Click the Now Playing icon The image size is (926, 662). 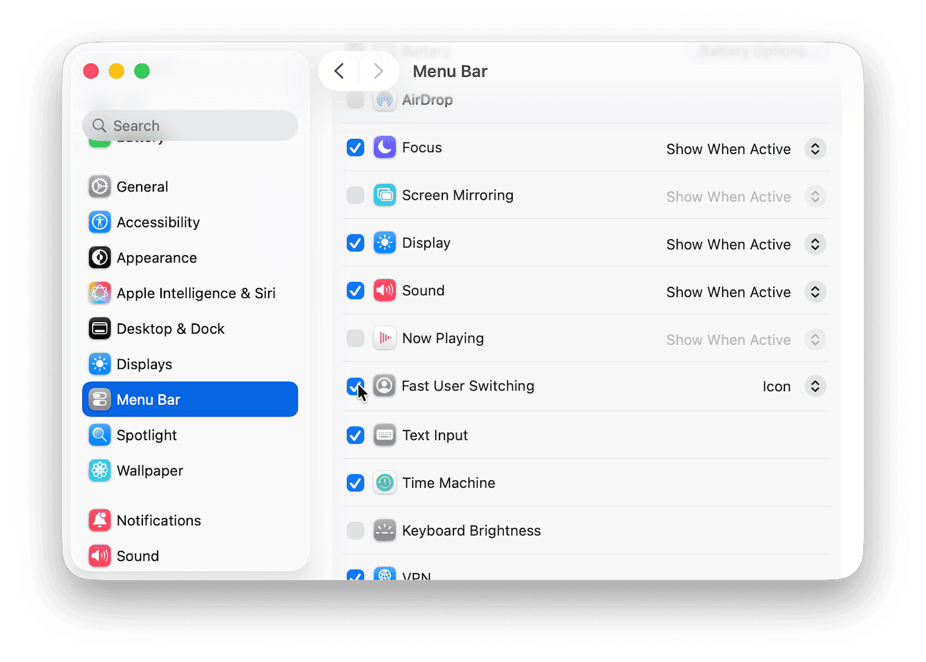384,338
